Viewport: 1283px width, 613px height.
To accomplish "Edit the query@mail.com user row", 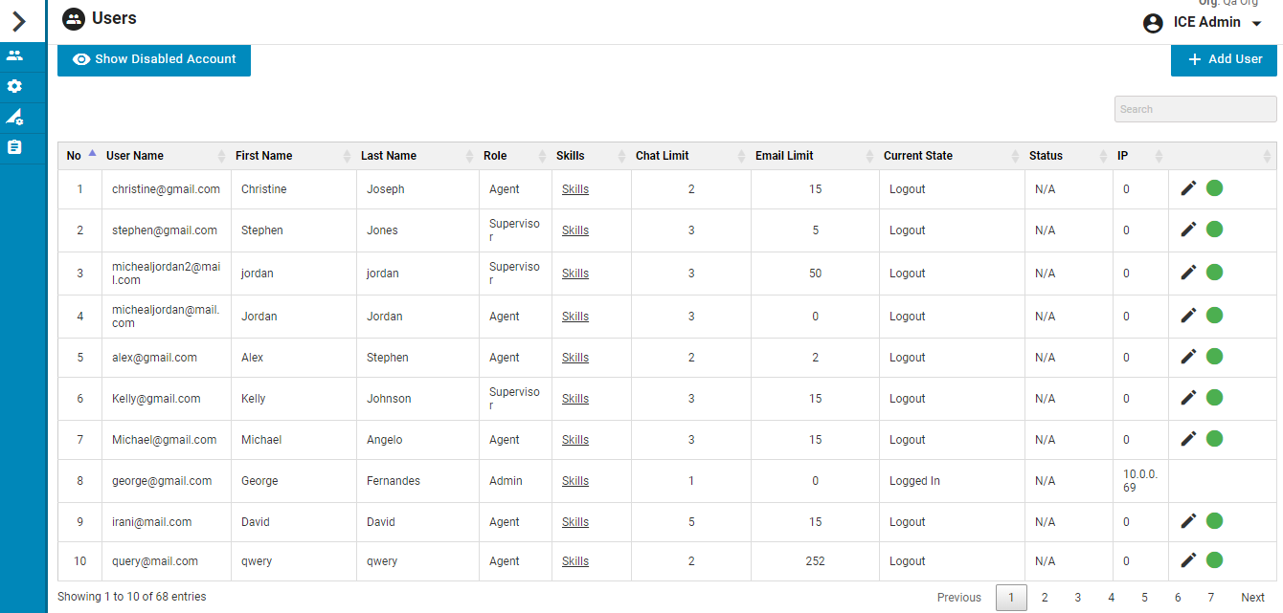I will pyautogui.click(x=1188, y=560).
